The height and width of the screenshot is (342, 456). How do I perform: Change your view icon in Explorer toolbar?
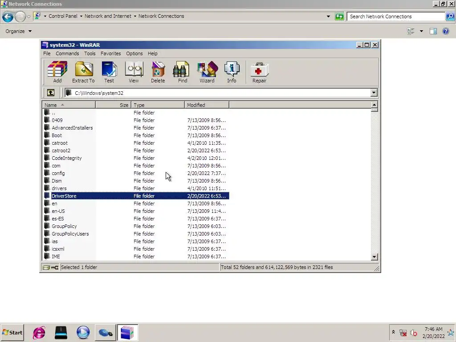[x=411, y=31]
